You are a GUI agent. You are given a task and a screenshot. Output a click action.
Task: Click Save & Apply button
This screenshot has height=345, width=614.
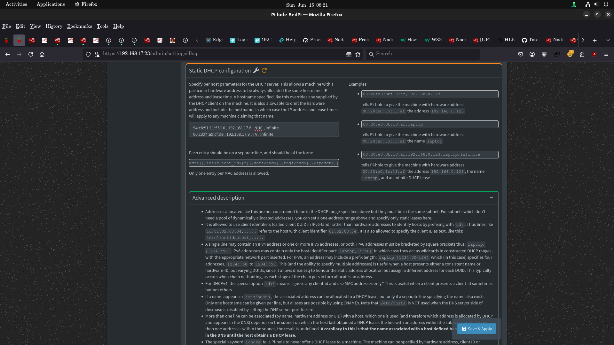tap(476, 329)
